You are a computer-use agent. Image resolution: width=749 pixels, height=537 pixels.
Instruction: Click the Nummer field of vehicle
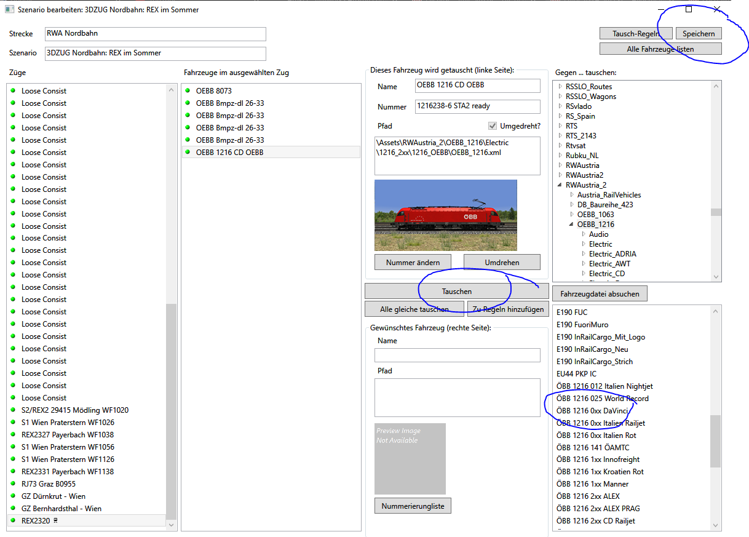pyautogui.click(x=477, y=106)
